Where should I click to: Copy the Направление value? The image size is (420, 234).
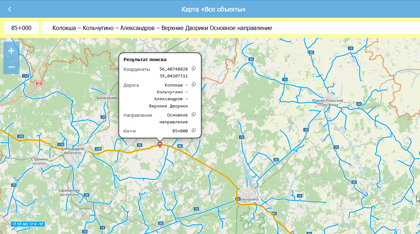194,114
